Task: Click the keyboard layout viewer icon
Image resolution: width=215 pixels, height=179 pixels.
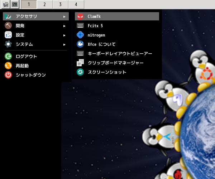Action: click(x=80, y=53)
